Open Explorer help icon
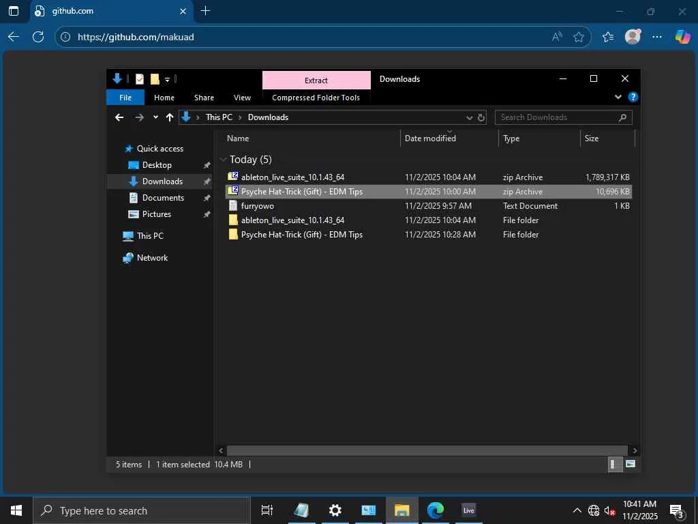The image size is (698, 524). pyautogui.click(x=633, y=97)
